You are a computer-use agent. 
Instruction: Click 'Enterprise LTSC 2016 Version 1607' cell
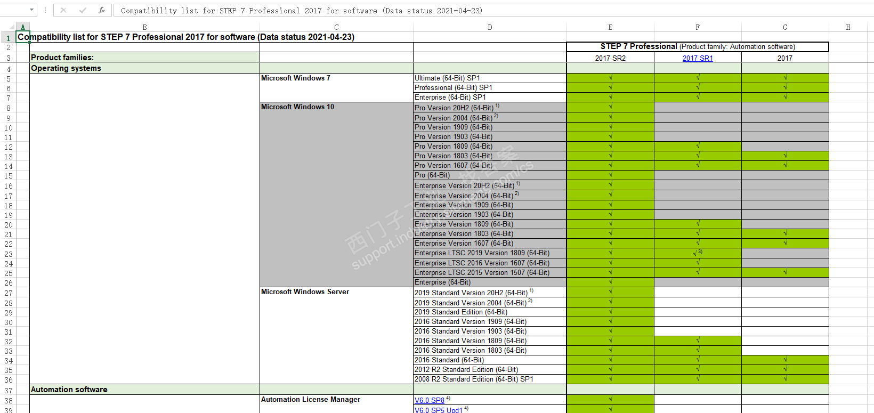click(x=490, y=263)
